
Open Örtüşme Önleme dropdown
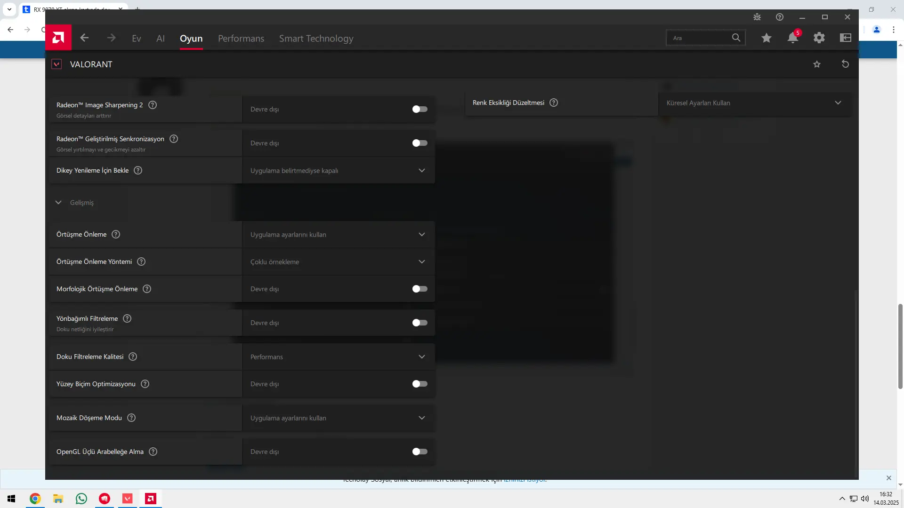click(x=338, y=234)
